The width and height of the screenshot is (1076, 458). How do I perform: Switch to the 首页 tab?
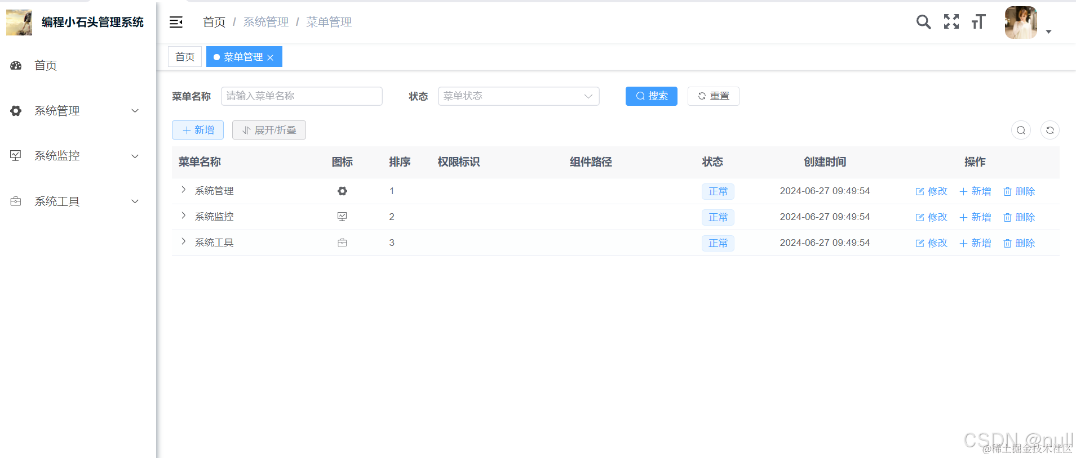point(185,57)
